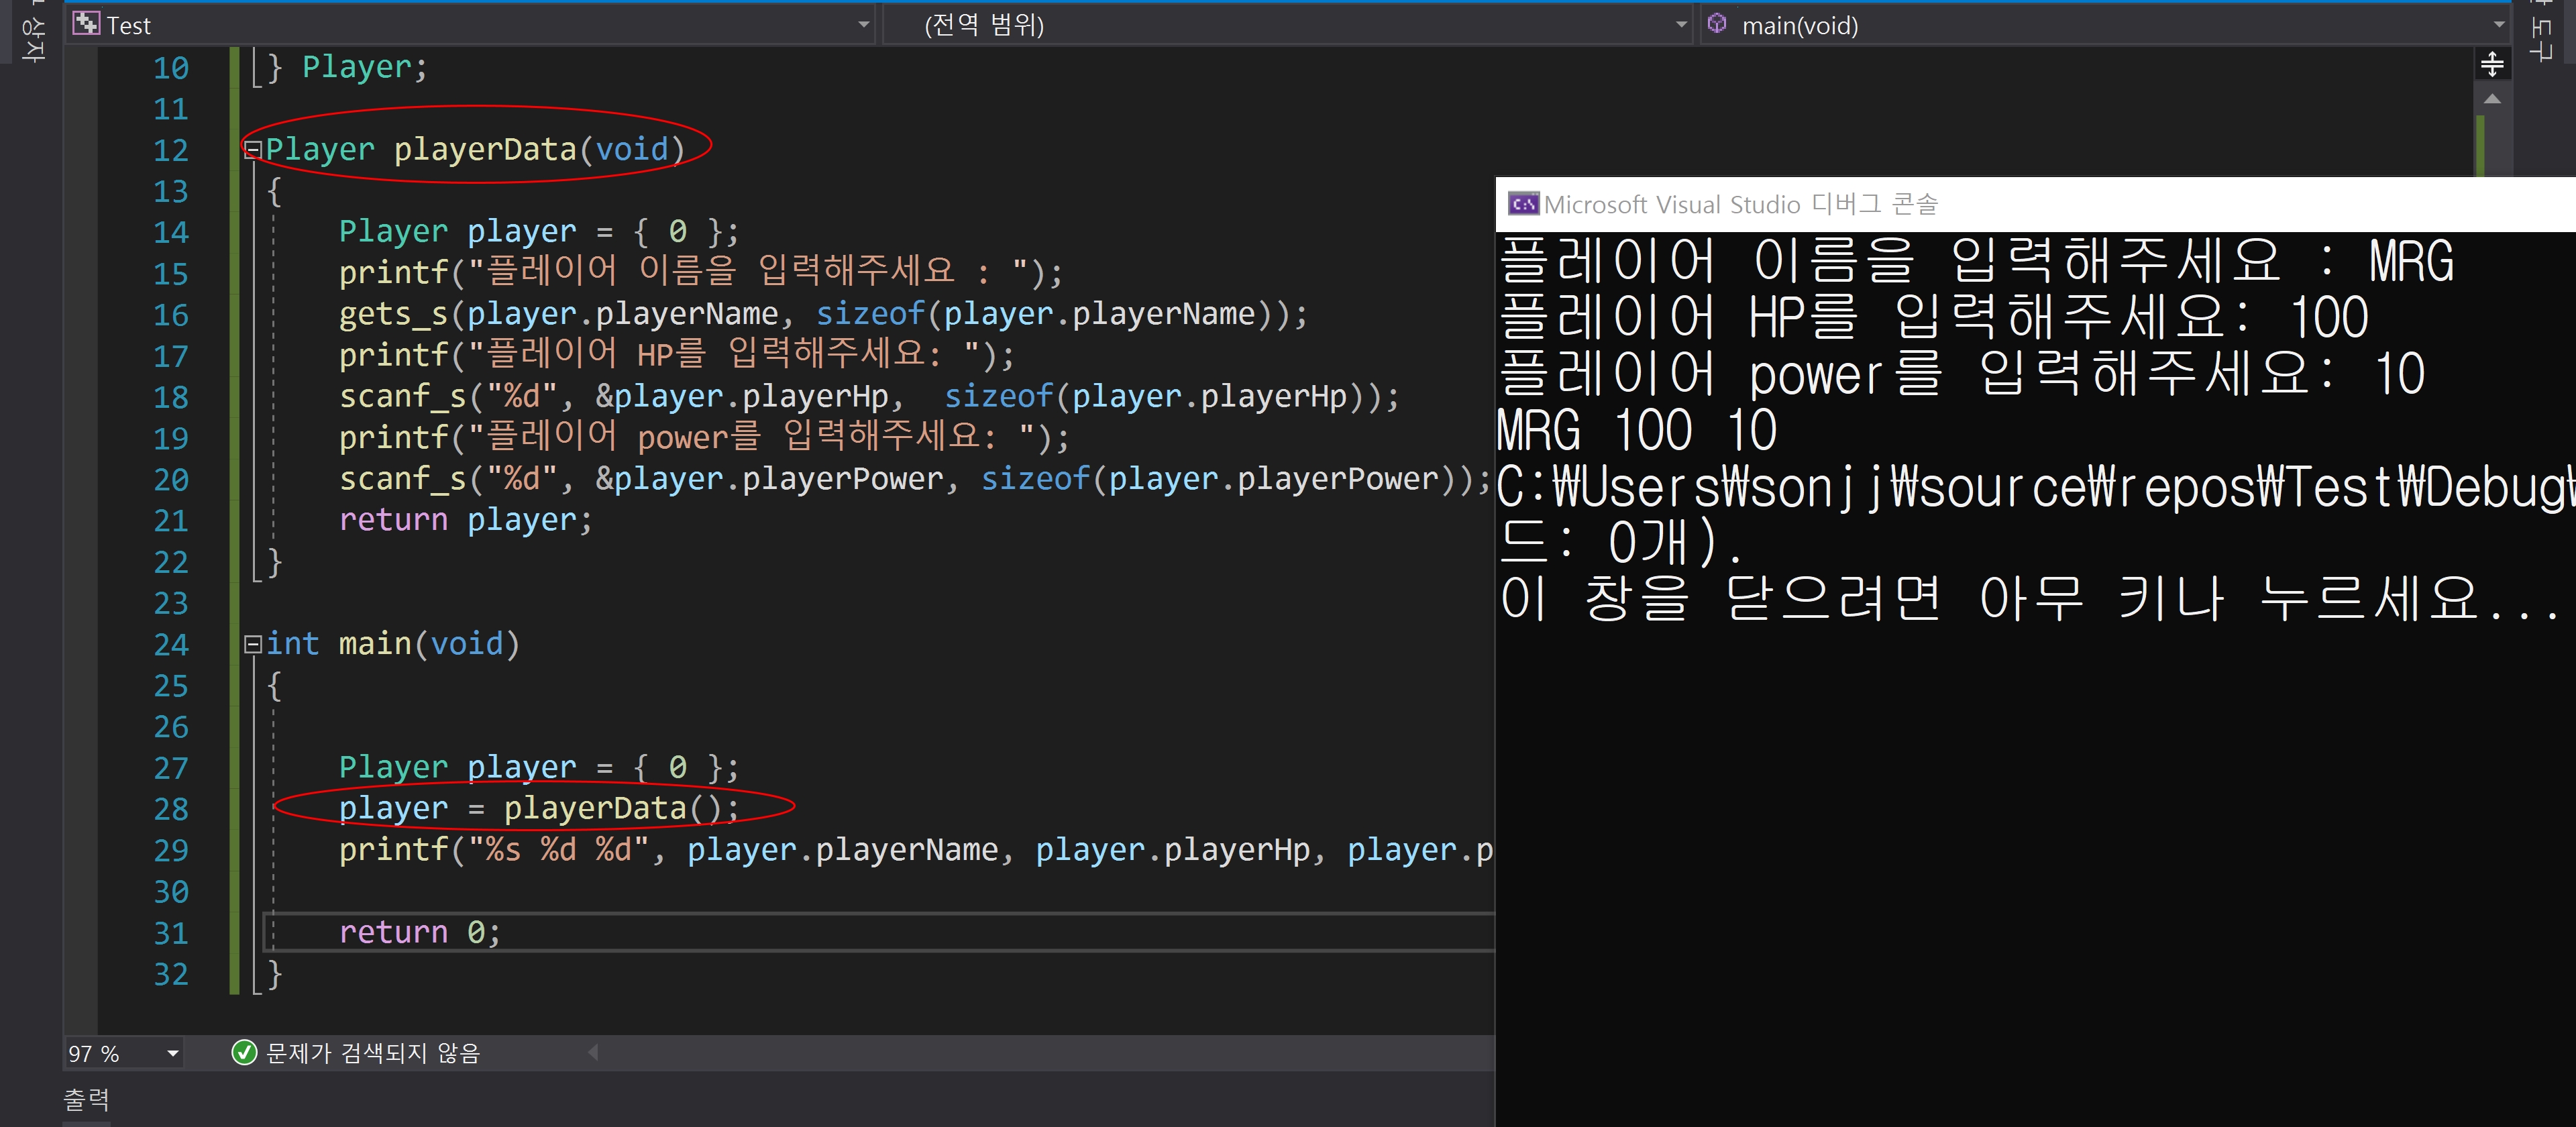Click the scrollbar up arrow in editor

2492,99
